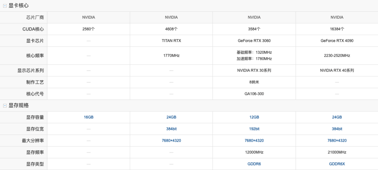Open 7680×4320 link in the TITAN RTX column
Screen dimensions: 378x170
171,141
